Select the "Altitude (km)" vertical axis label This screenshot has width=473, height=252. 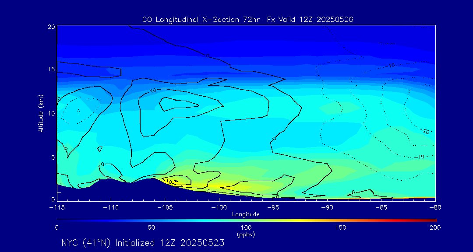tap(41, 113)
